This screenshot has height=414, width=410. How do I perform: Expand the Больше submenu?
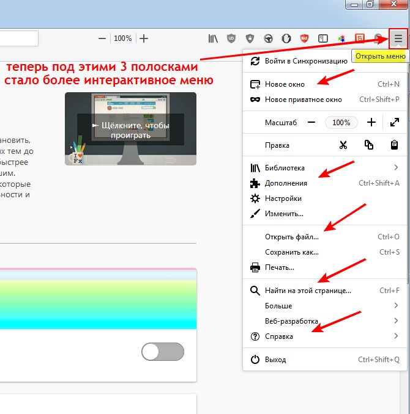click(x=397, y=305)
